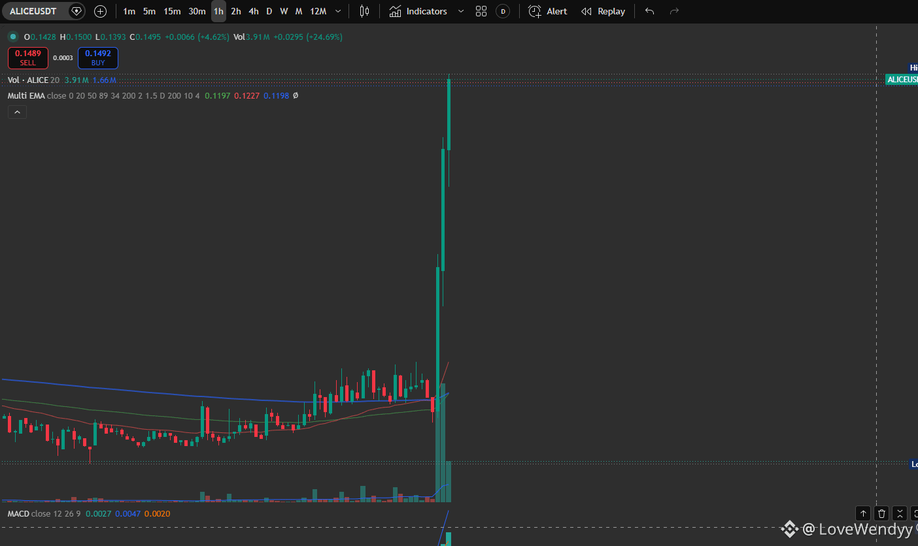The width and height of the screenshot is (918, 546).
Task: Open the chart layout grid selector
Action: 481,11
